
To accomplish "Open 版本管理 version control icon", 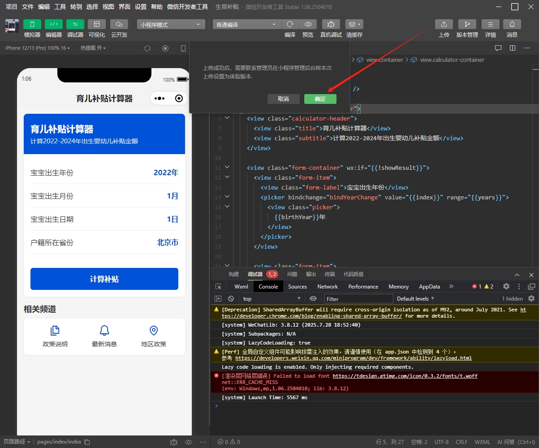I will pos(467,24).
